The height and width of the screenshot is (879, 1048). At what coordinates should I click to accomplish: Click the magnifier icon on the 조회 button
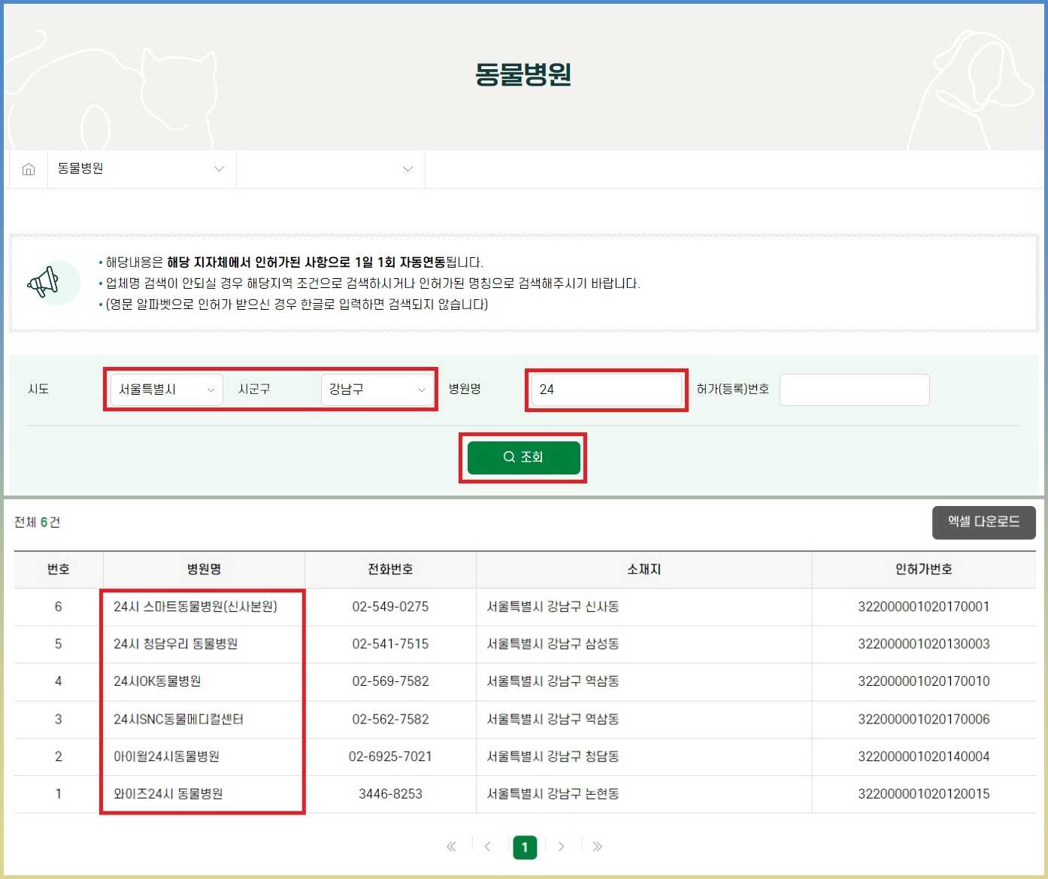point(509,457)
